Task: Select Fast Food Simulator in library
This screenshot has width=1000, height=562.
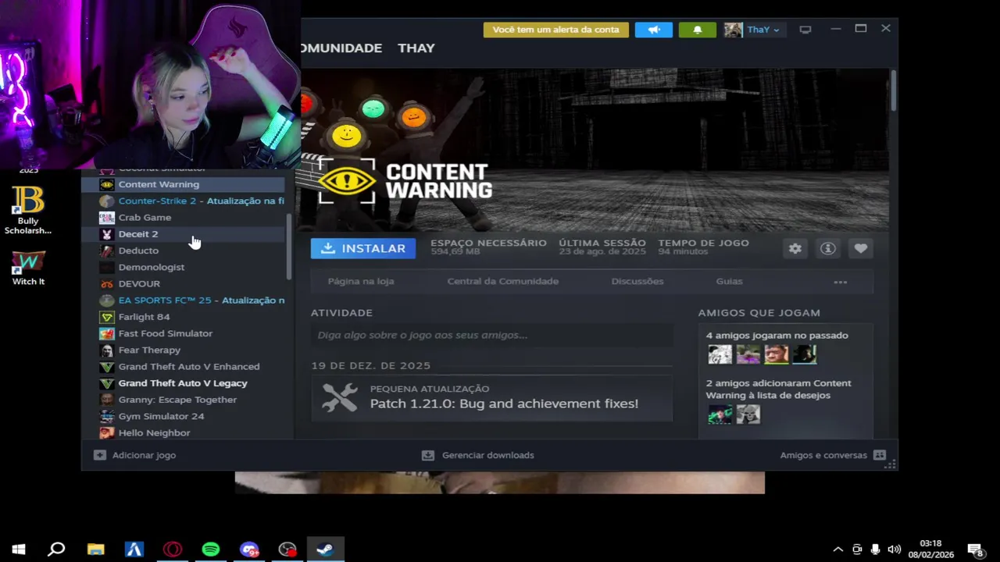Action: point(184,333)
